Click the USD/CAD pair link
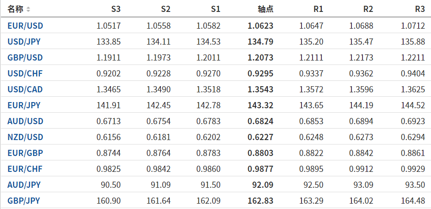The width and height of the screenshot is (431, 209). [x=25, y=89]
